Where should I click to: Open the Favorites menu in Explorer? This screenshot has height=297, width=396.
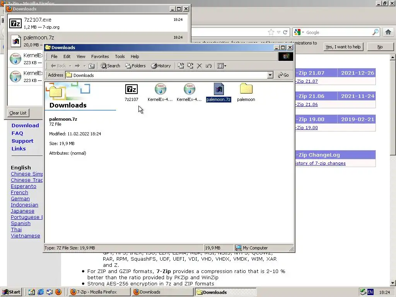click(x=100, y=56)
